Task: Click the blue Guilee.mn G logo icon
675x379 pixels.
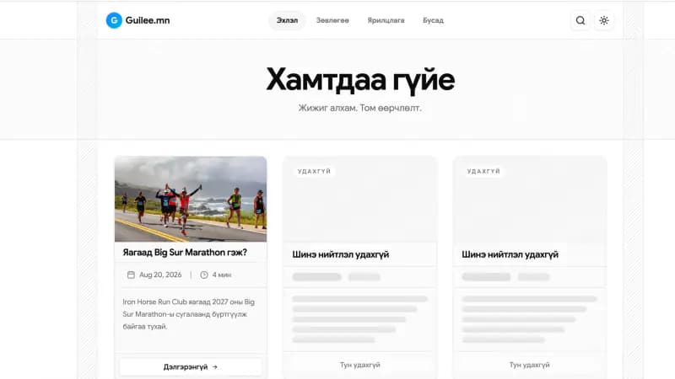Action: click(114, 20)
